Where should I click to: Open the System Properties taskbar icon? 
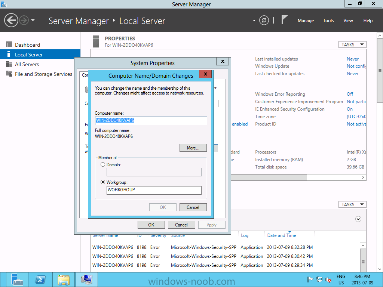[87, 280]
